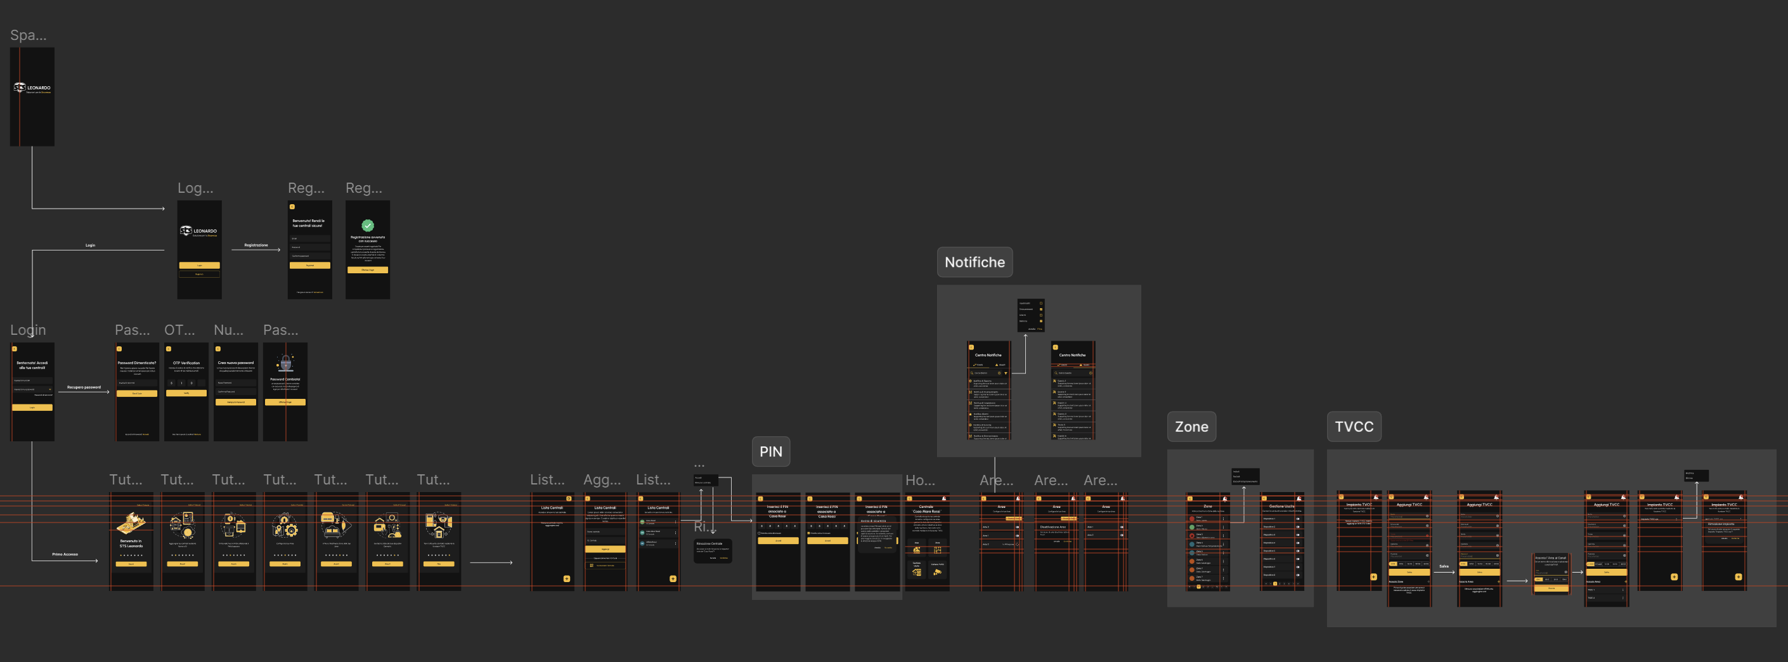Viewport: 1788px width, 662px height.
Task: Click the illustration in 'Benvenuto in STS Leonardo' frame
Action: pyautogui.click(x=131, y=523)
